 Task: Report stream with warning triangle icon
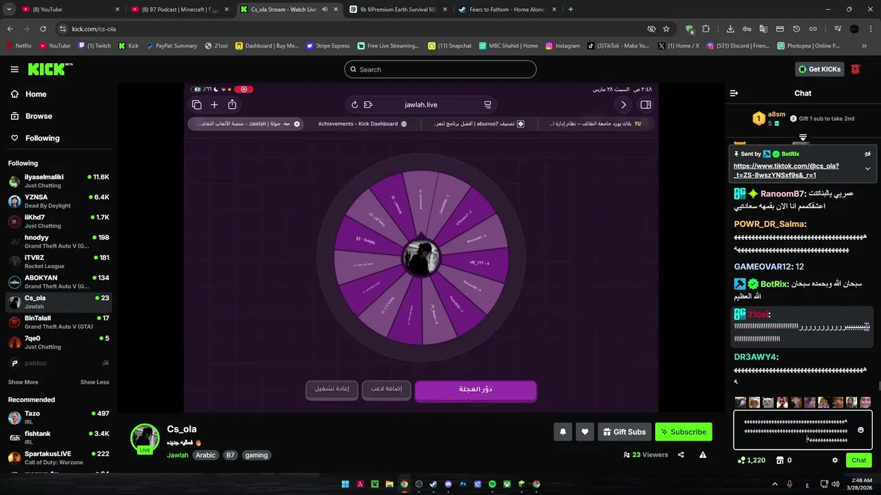click(703, 454)
